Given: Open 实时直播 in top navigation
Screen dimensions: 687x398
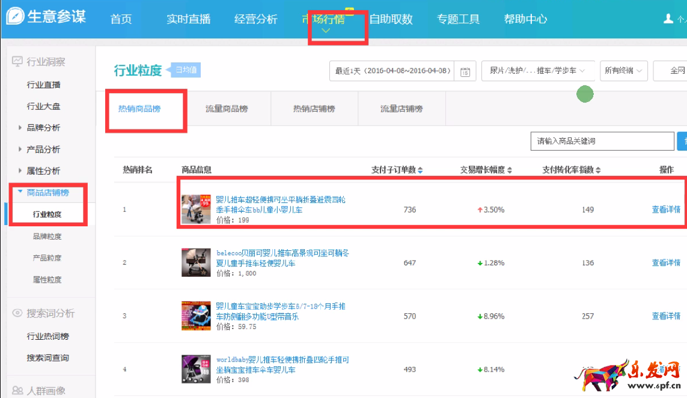Looking at the screenshot, I should point(188,19).
